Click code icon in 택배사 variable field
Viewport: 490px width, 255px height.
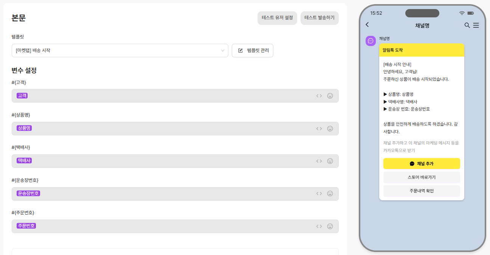click(319, 161)
